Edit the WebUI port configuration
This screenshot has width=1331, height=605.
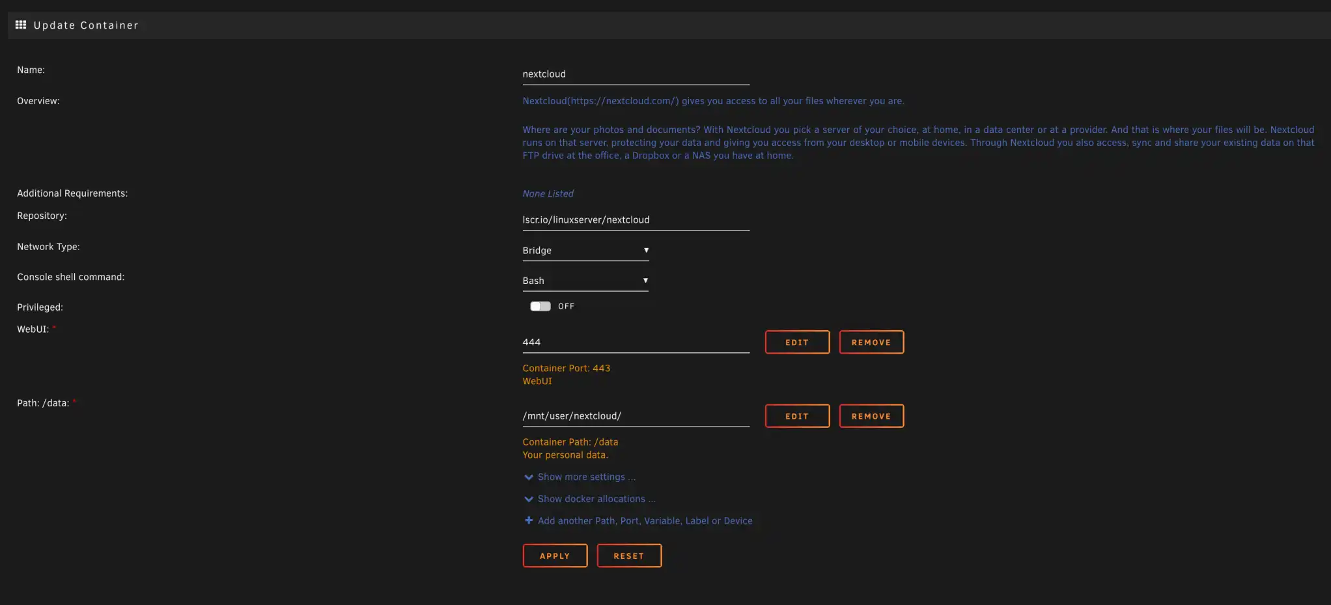pos(796,343)
